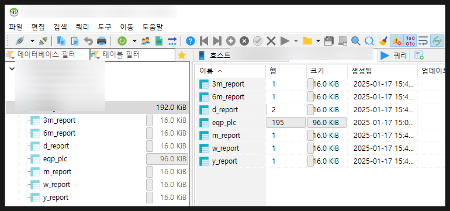Click the Paste clipboard icon
Viewport: 450px width, 211px height.
coord(75,41)
